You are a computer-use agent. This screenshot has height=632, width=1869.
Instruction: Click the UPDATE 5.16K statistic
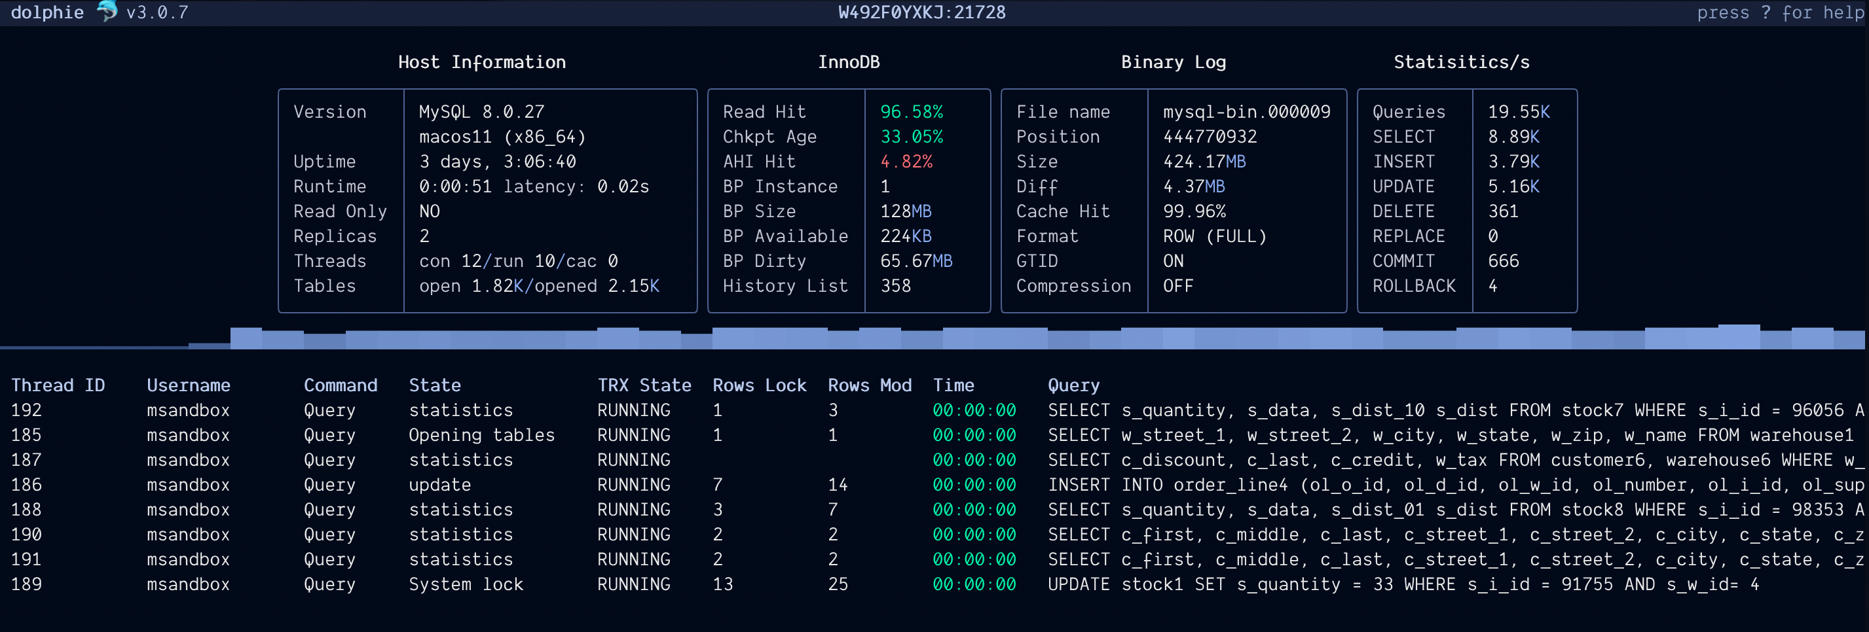1513,186
